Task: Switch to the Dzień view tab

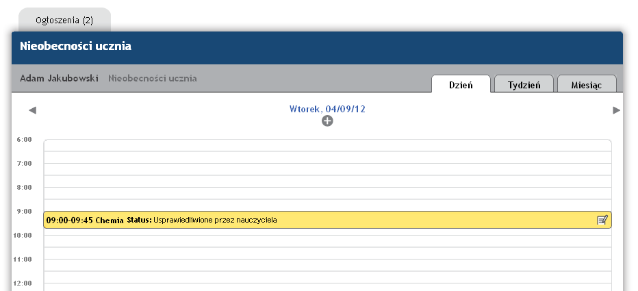Action: coord(461,84)
